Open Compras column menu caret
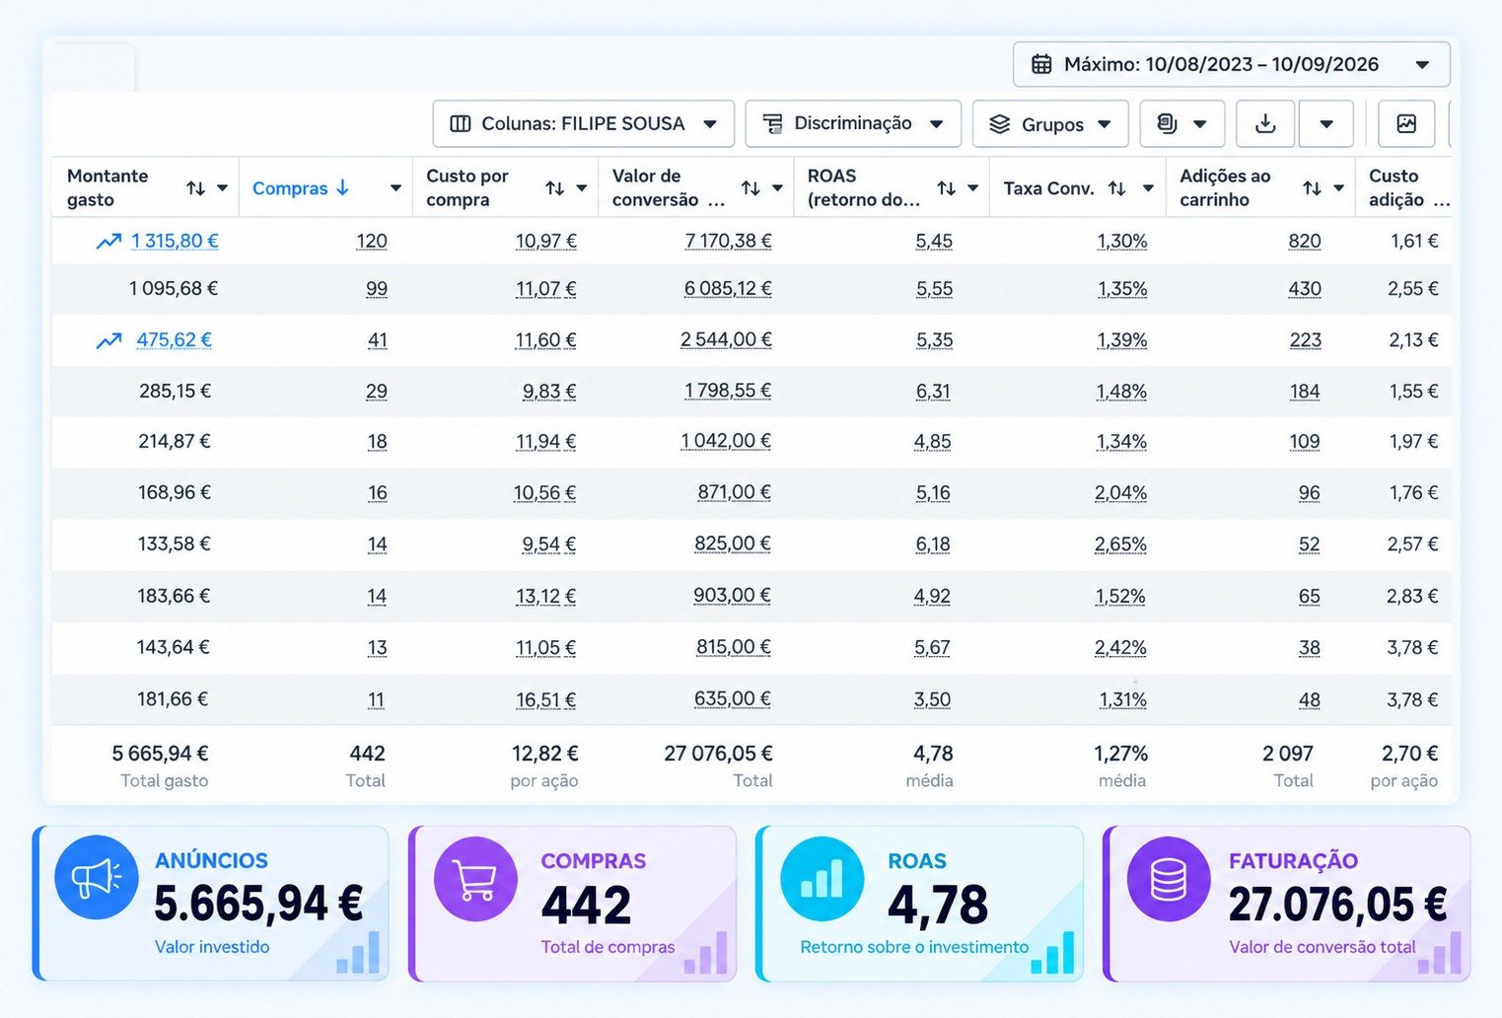Viewport: 1502px width, 1018px height. (395, 188)
